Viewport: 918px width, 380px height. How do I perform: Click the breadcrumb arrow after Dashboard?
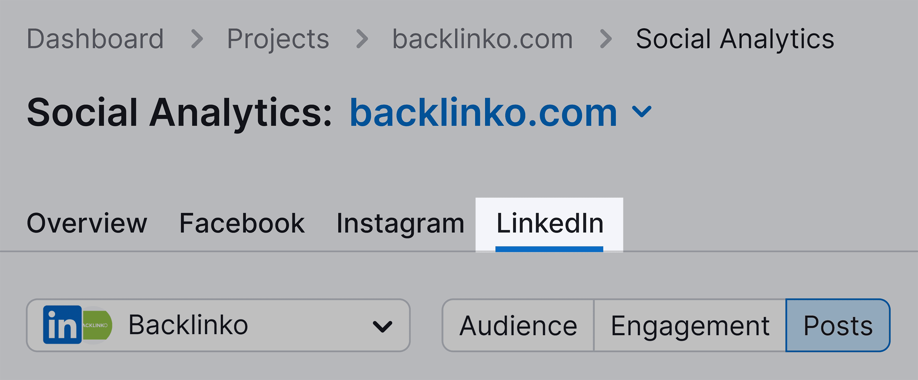197,39
